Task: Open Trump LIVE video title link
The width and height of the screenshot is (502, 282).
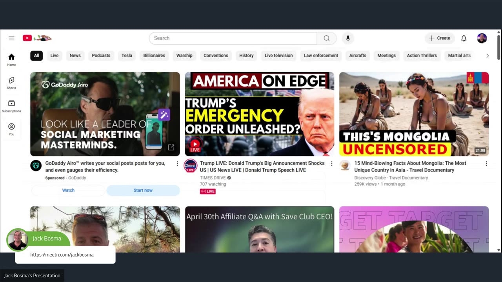Action: (262, 166)
